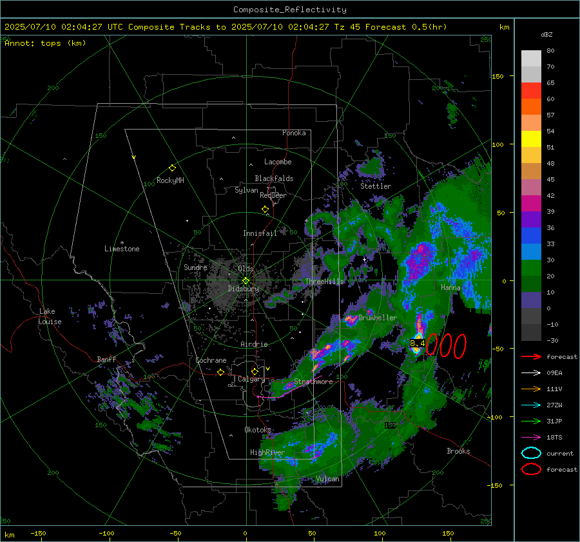
Task: Click the Strathmore label
Action: click(x=313, y=382)
